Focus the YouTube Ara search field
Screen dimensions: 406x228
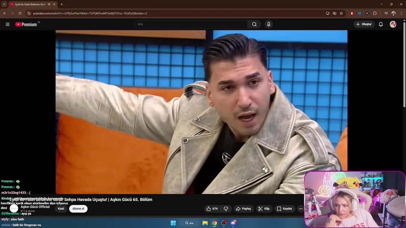point(191,24)
